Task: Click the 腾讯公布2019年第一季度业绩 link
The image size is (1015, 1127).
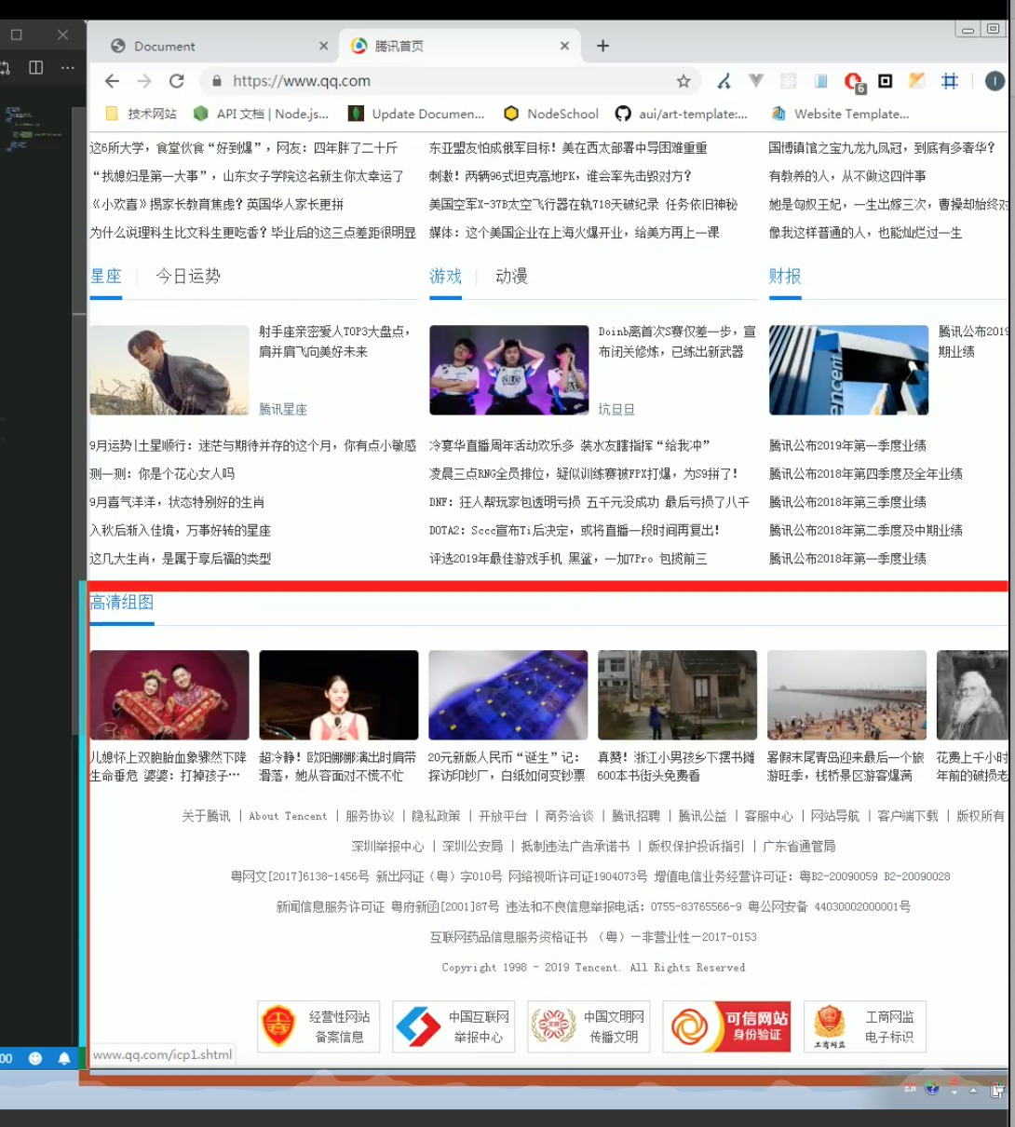Action: 846,445
